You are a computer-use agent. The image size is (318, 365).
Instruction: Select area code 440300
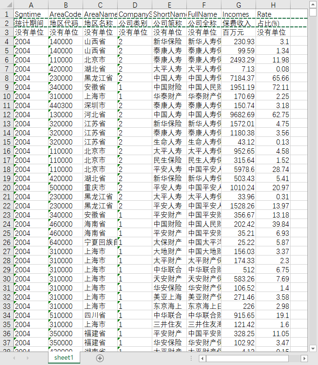click(x=66, y=106)
